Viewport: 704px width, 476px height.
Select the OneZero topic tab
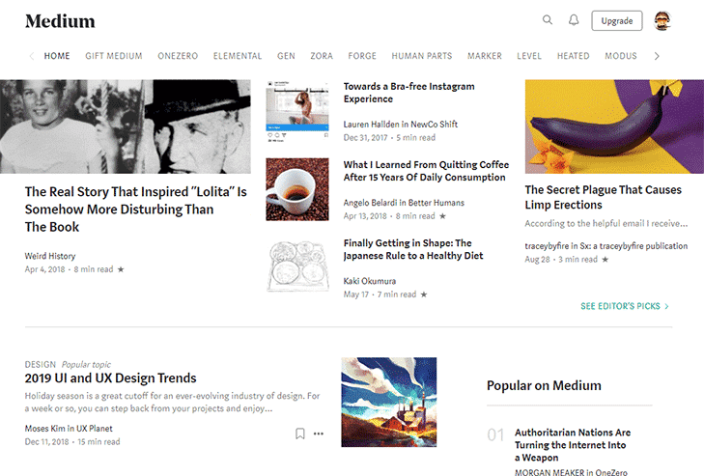pos(178,56)
